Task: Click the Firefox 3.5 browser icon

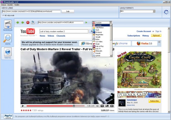Action: click(x=145, y=43)
